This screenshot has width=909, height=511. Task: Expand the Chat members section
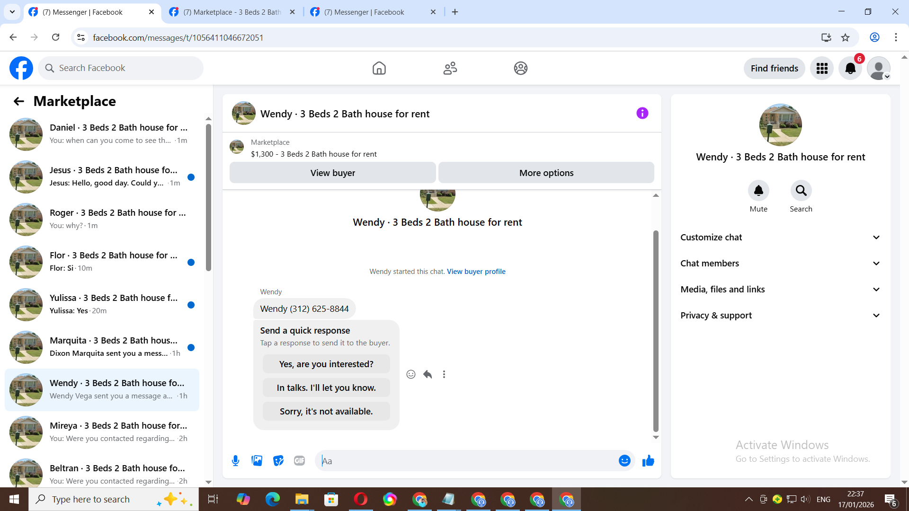pyautogui.click(x=780, y=264)
